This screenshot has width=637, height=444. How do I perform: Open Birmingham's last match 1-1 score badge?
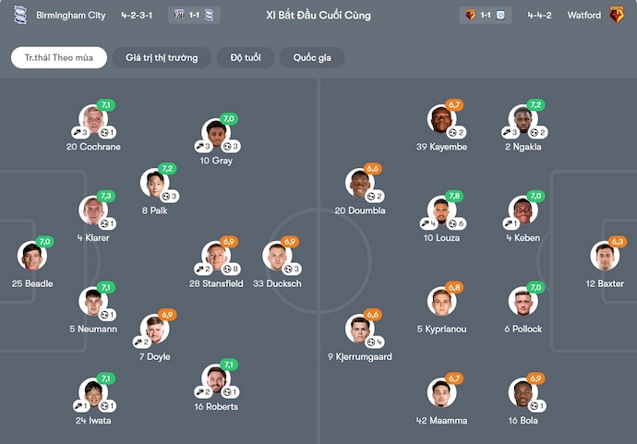[195, 15]
